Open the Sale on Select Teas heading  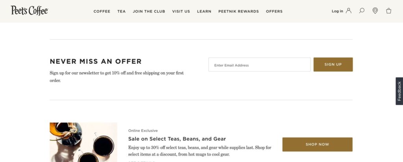click(x=177, y=139)
